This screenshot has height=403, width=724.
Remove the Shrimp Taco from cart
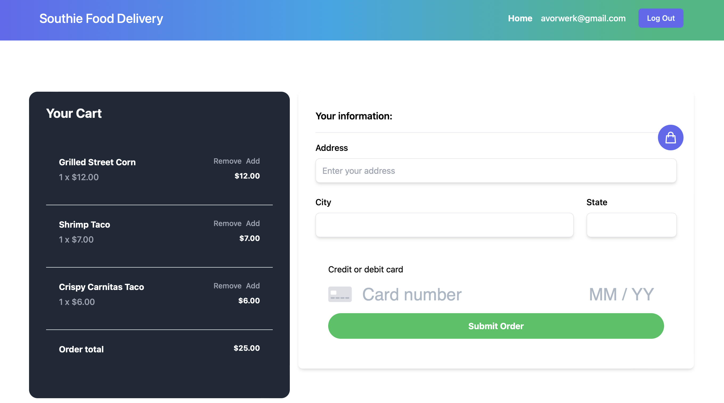click(x=227, y=223)
